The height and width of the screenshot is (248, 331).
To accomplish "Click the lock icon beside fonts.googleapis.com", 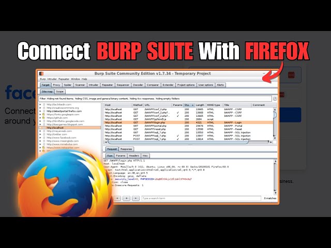I will 43,115.
